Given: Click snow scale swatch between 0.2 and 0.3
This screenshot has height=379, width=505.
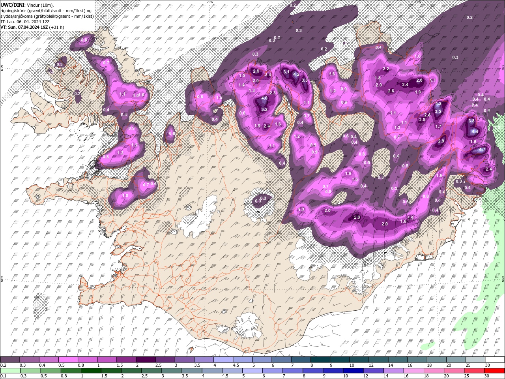Looking at the screenshot, I should tap(10, 360).
